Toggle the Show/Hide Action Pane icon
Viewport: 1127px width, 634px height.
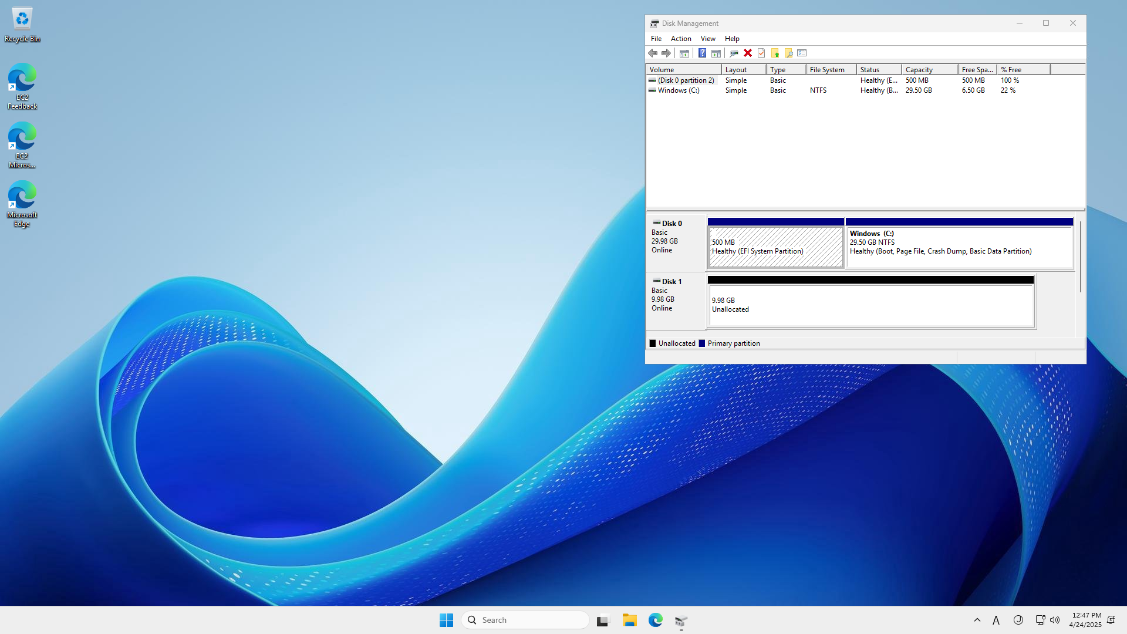coord(716,53)
